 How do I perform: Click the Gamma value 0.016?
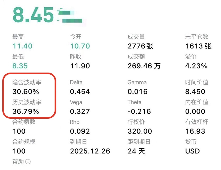(x=137, y=92)
